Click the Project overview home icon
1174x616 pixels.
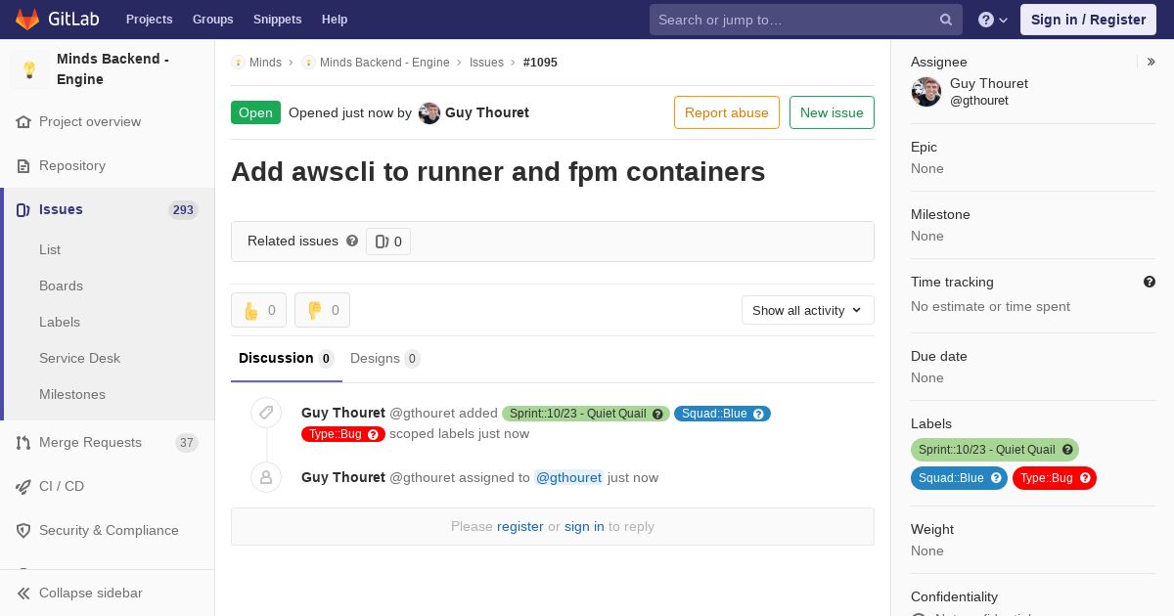[23, 122]
